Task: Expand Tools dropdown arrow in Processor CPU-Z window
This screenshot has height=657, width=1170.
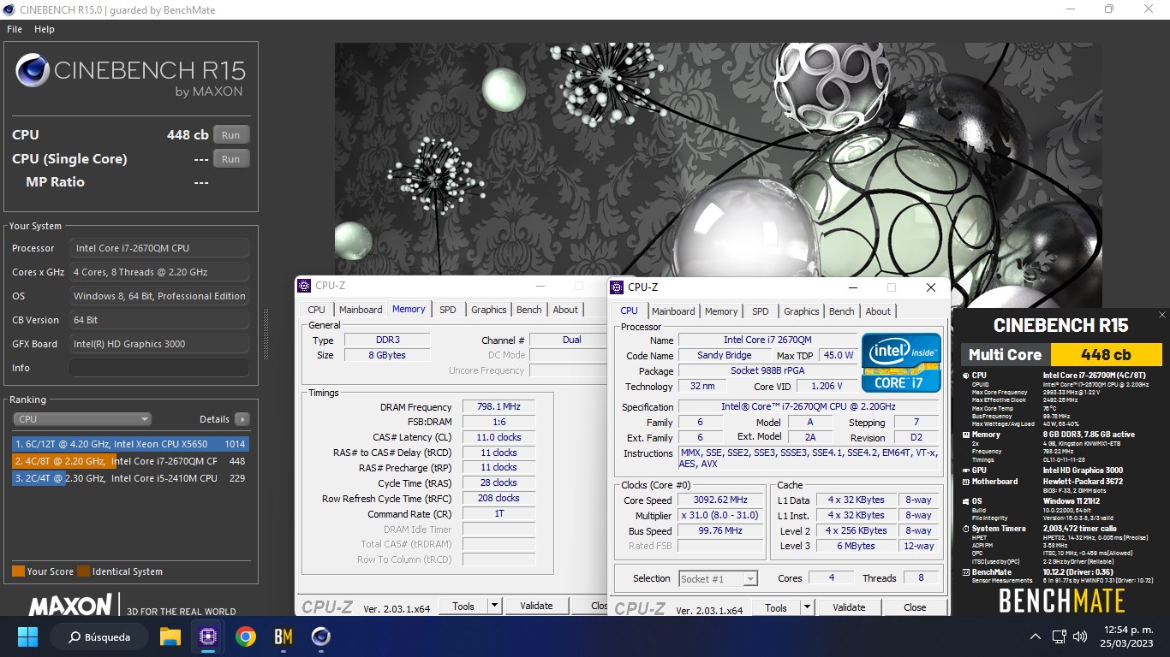Action: click(807, 607)
